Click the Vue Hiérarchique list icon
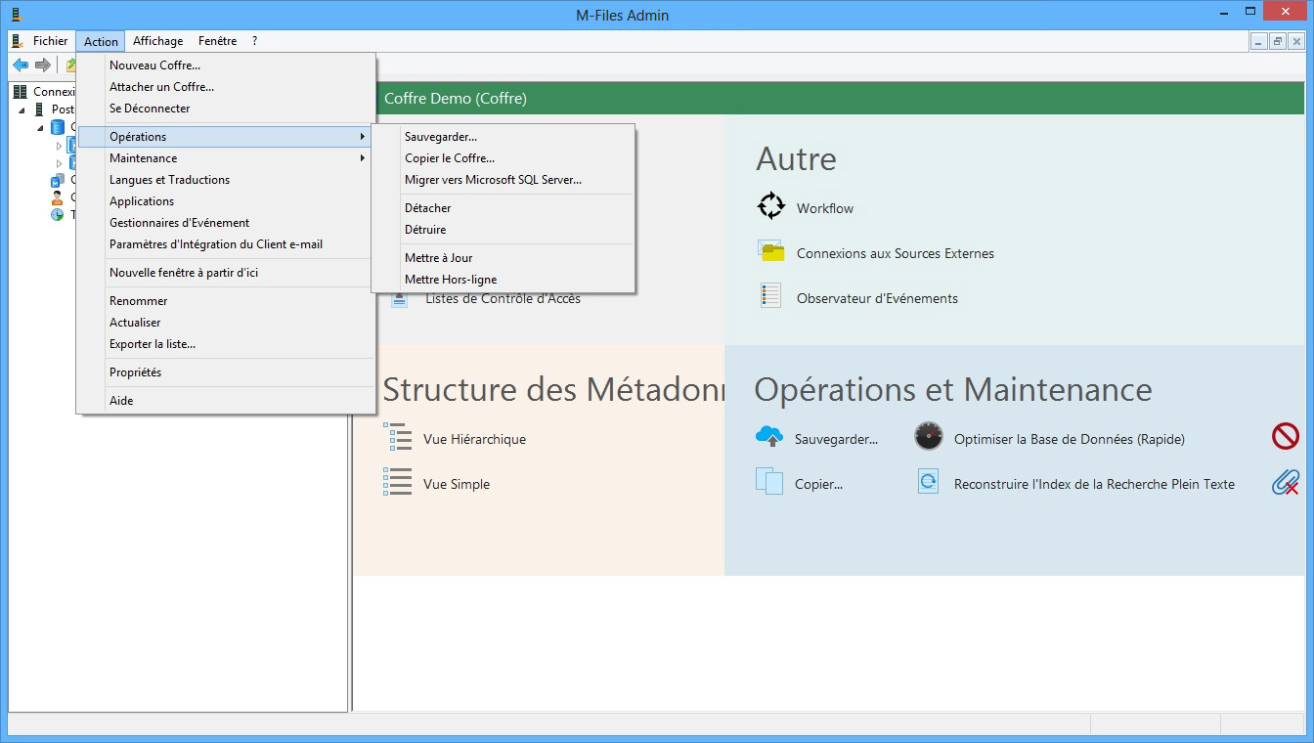Viewport: 1314px width, 743px height. [x=398, y=437]
